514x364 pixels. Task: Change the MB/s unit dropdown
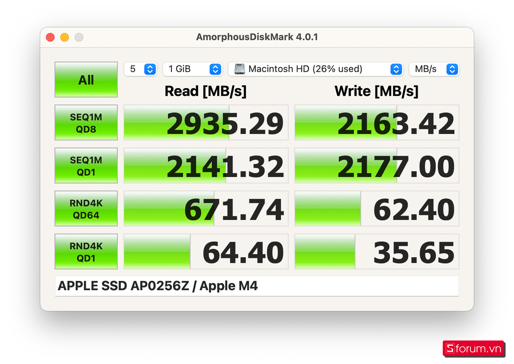(434, 69)
